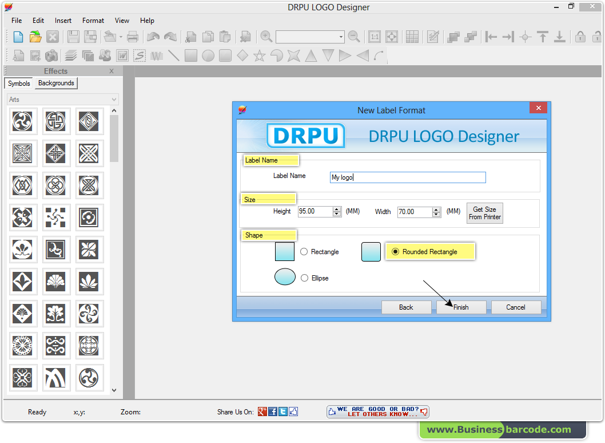Click the ellipse shape preview swatch
This screenshot has height=443, width=605.
[285, 276]
